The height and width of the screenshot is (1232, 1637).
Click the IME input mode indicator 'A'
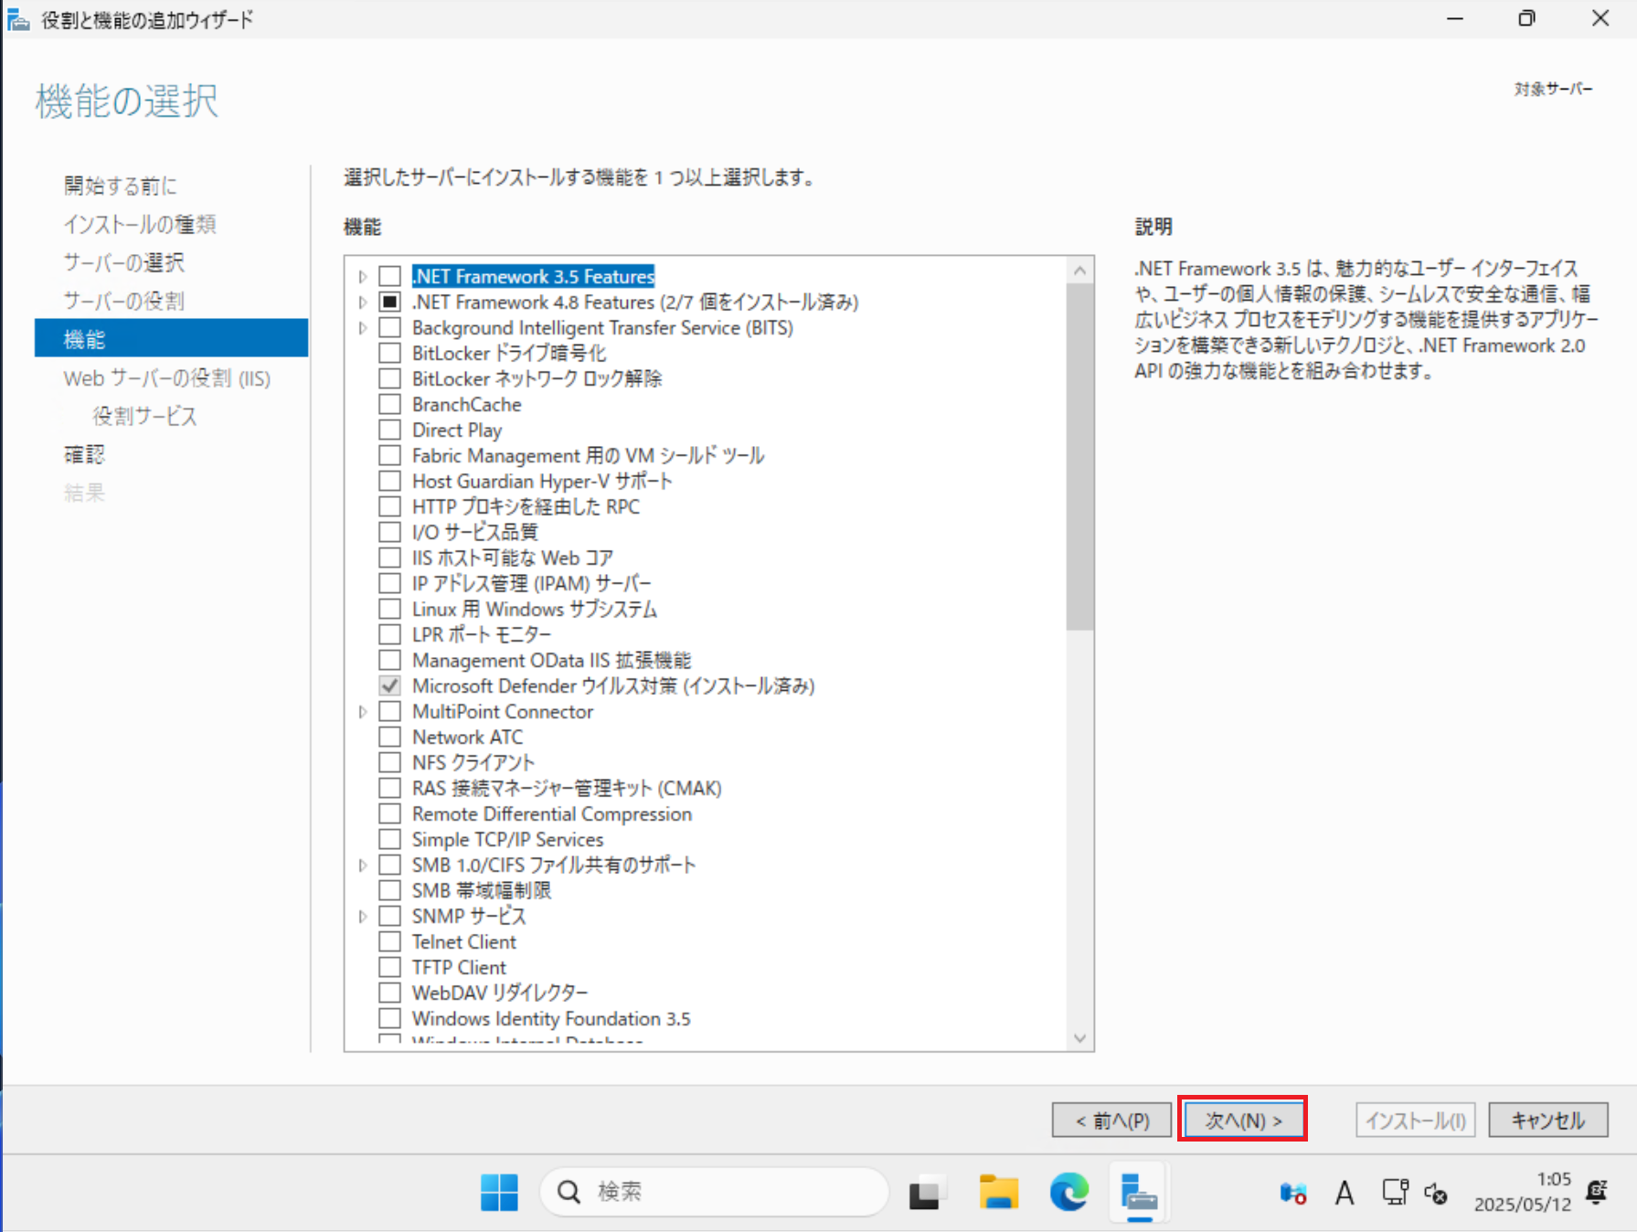point(1344,1193)
